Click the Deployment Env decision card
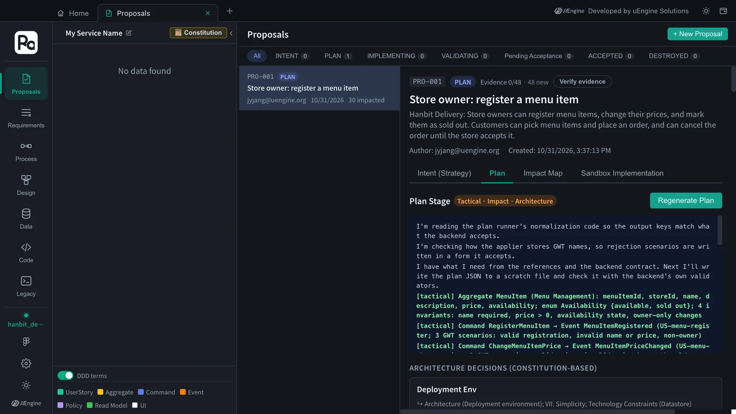The height and width of the screenshot is (414, 736). (565, 394)
